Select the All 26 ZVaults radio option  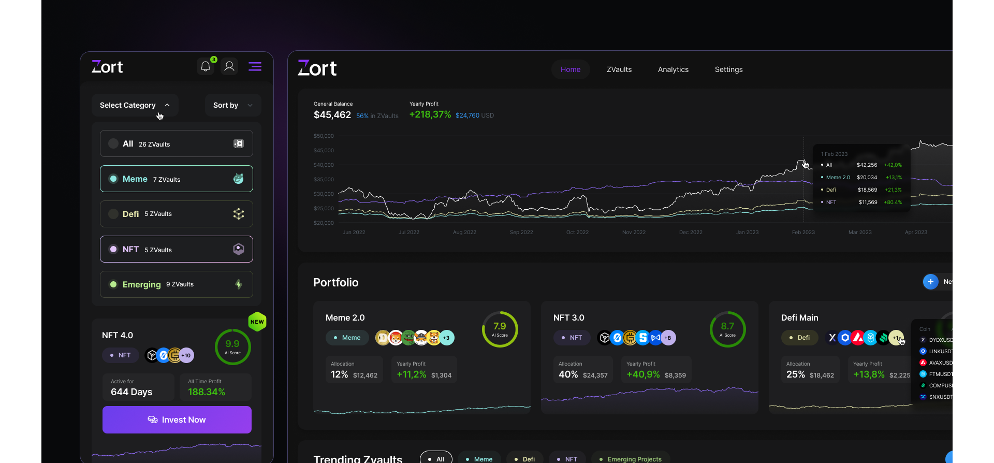click(x=113, y=144)
